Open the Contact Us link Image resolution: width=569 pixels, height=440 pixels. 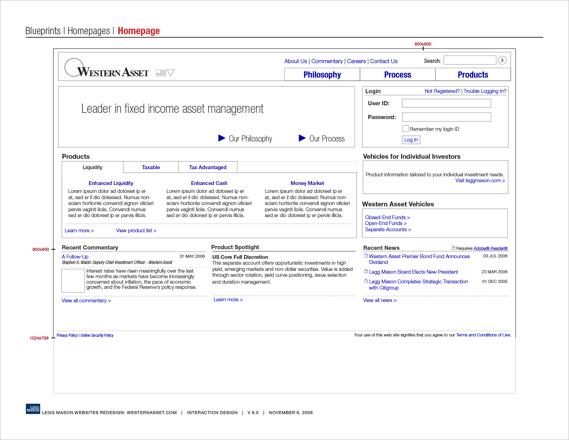[384, 61]
